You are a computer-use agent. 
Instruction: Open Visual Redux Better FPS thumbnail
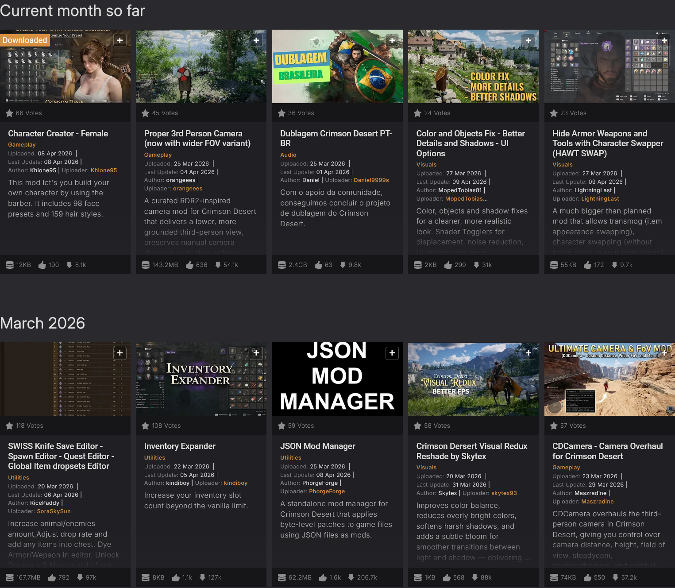pos(473,379)
